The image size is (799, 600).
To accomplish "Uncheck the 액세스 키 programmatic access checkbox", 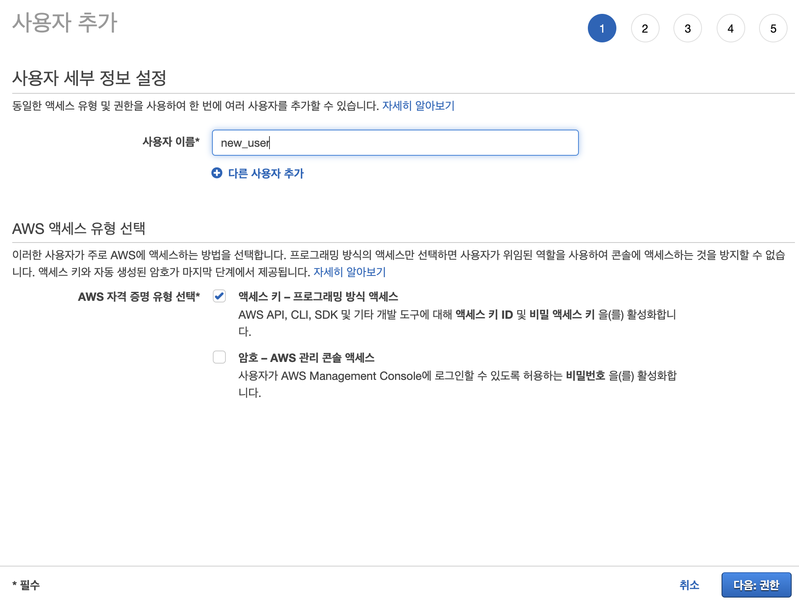I will point(219,296).
